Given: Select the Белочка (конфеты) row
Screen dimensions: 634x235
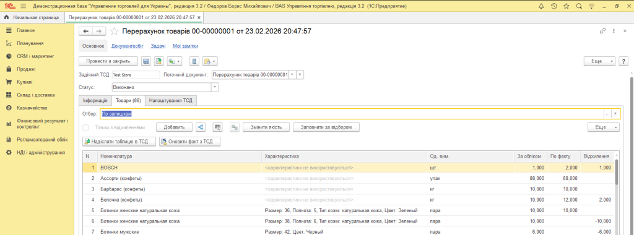Looking at the screenshot, I should (349, 200).
